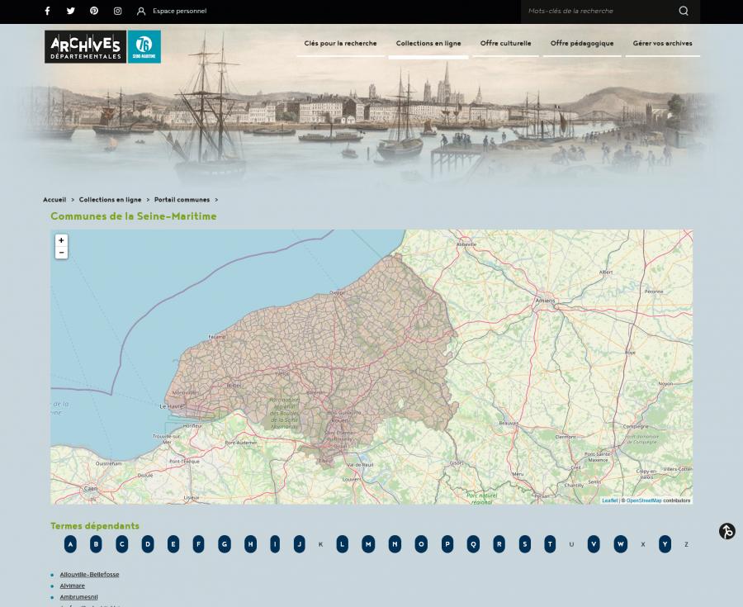Filter communes by letter M
Screen dimensions: 743x607
(368, 544)
